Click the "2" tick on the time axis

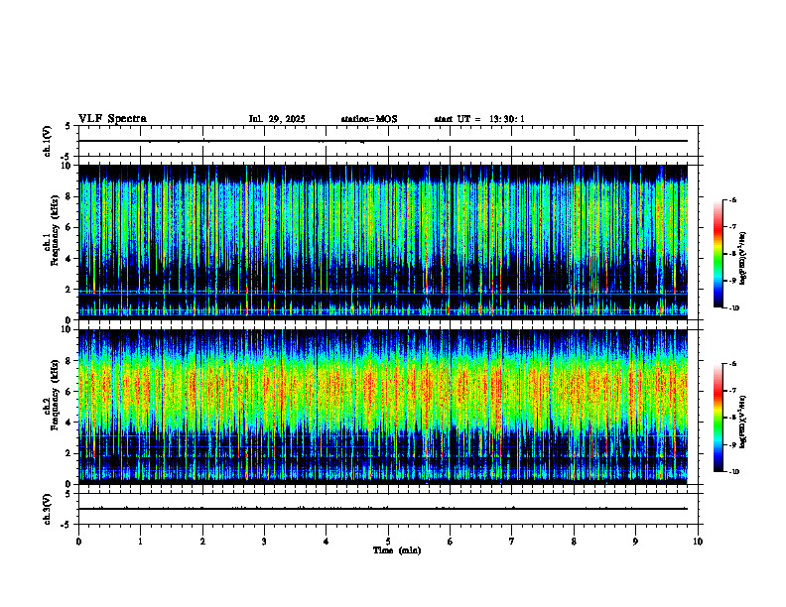202,542
